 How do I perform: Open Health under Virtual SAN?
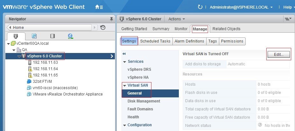133,117
